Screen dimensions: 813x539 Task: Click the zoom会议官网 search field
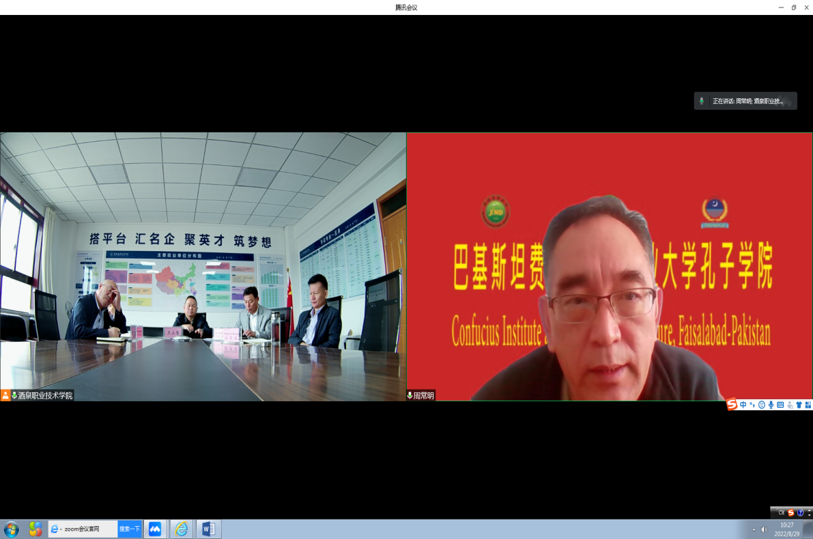[89, 529]
